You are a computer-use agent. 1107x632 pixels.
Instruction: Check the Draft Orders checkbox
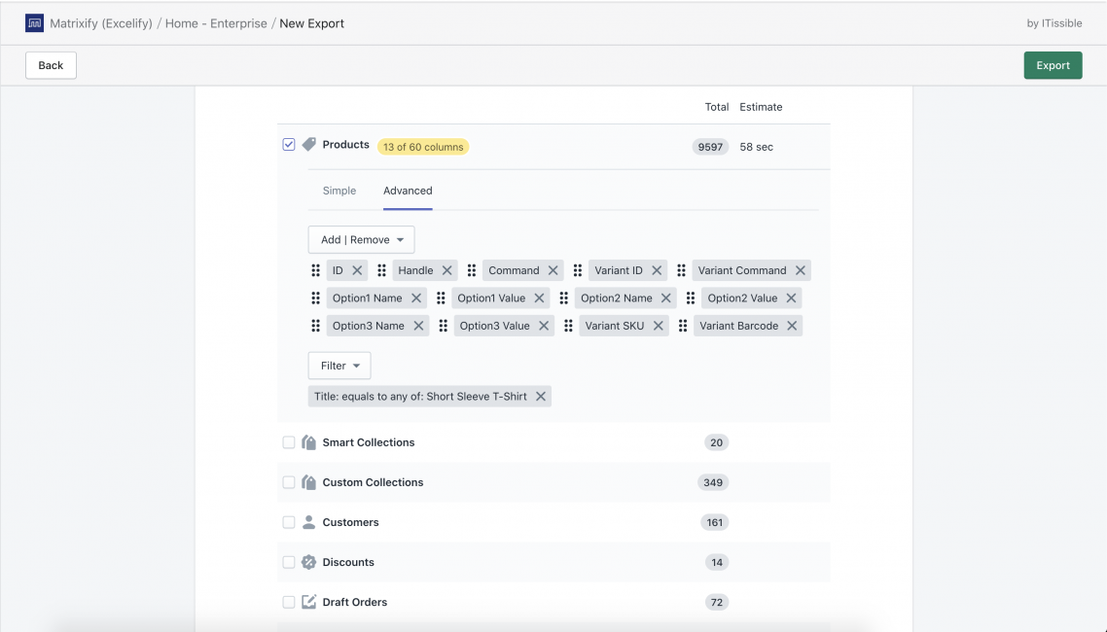tap(288, 601)
